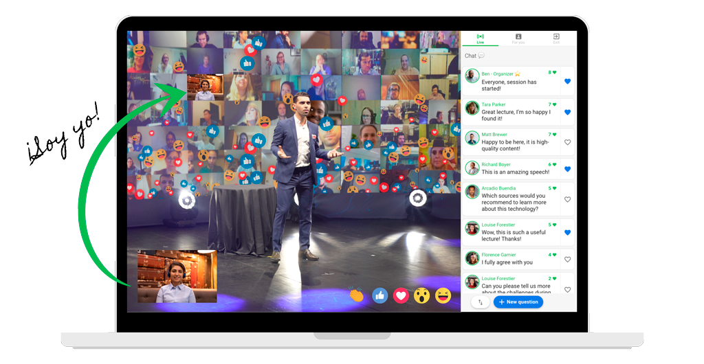Viewport: 704px width, 364px height.
Task: Like Arcadio Buendia's question with heart
Action: [x=567, y=199]
